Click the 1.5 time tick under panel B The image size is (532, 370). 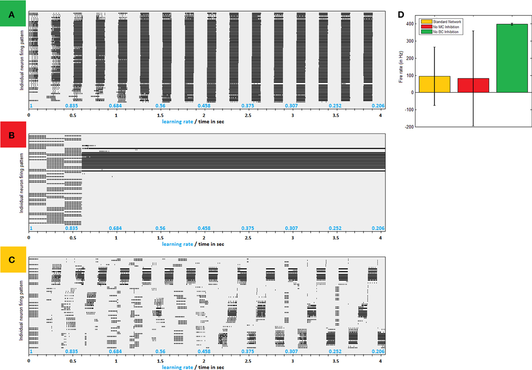pyautogui.click(x=160, y=237)
